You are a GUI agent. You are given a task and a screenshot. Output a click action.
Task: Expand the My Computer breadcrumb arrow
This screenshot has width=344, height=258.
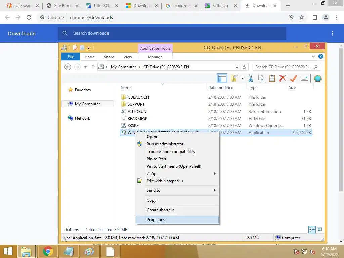tap(139, 67)
